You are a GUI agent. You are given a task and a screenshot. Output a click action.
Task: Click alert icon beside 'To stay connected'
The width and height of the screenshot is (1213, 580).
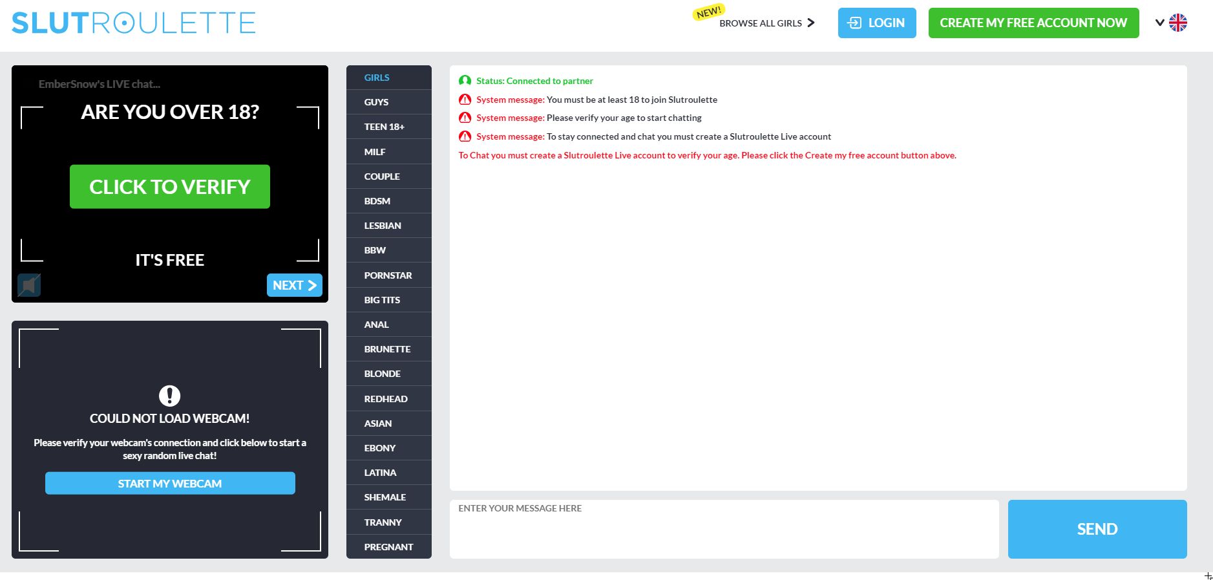[x=465, y=136]
